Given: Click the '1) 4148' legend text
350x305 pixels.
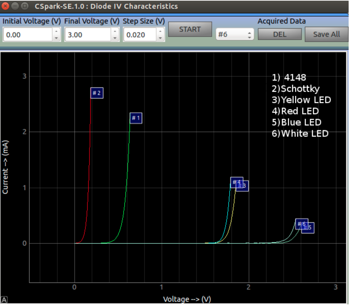Looking at the screenshot, I should [x=289, y=77].
